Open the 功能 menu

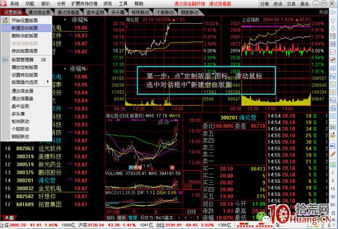(x=30, y=3)
